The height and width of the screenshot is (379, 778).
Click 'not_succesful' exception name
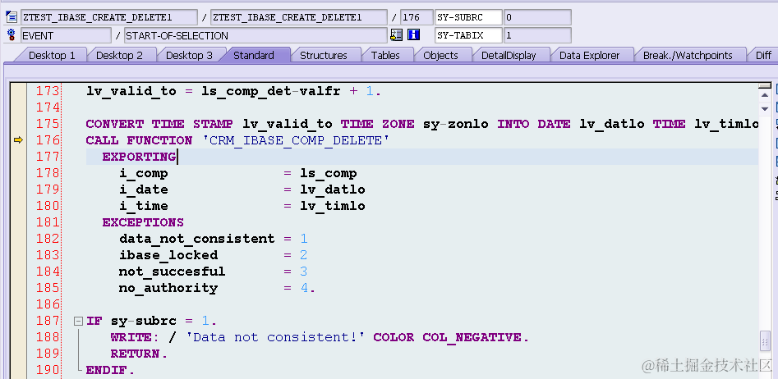tap(173, 272)
